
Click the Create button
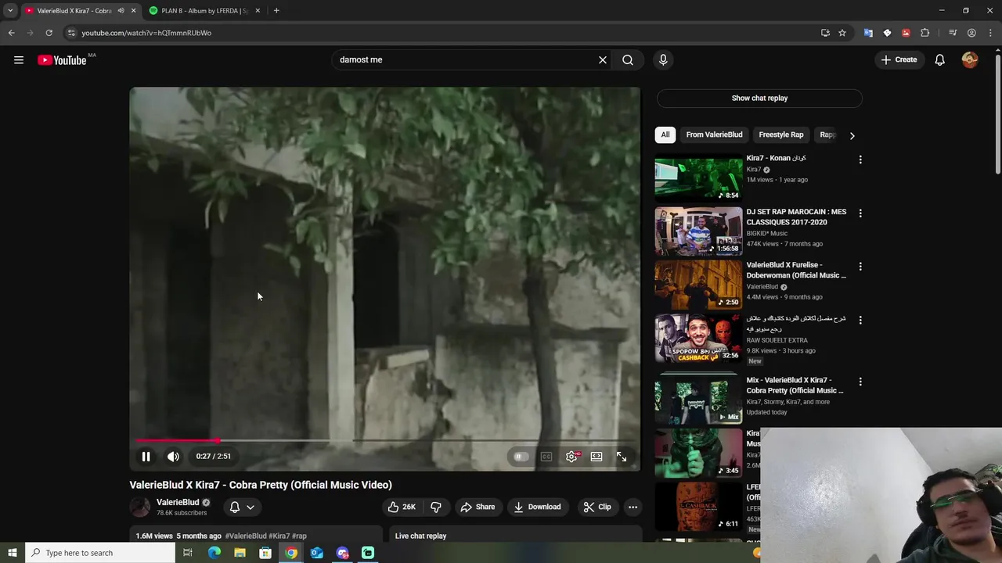(x=899, y=59)
